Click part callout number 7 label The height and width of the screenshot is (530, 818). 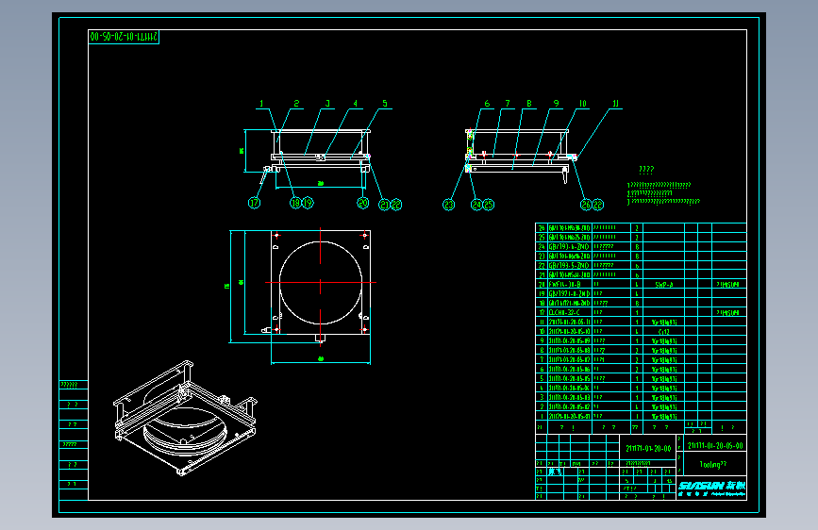pos(507,104)
